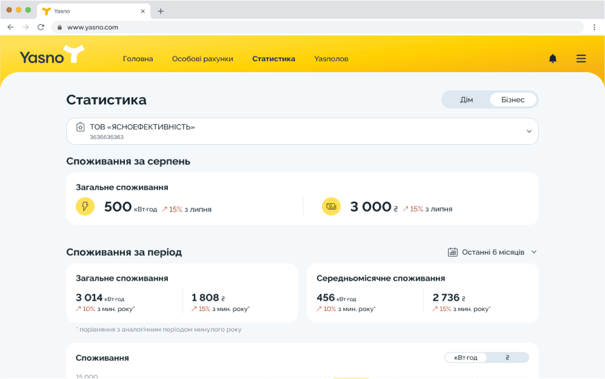This screenshot has width=605, height=379.
Task: Select the Yasno browser tab
Action: (94, 11)
